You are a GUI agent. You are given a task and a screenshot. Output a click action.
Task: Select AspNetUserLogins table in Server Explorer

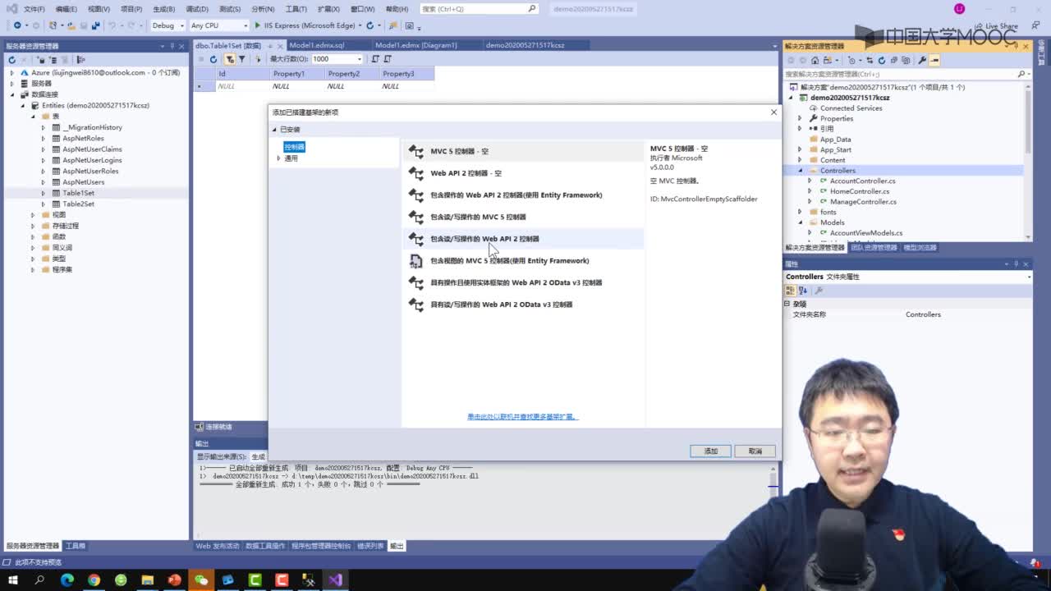(x=92, y=160)
